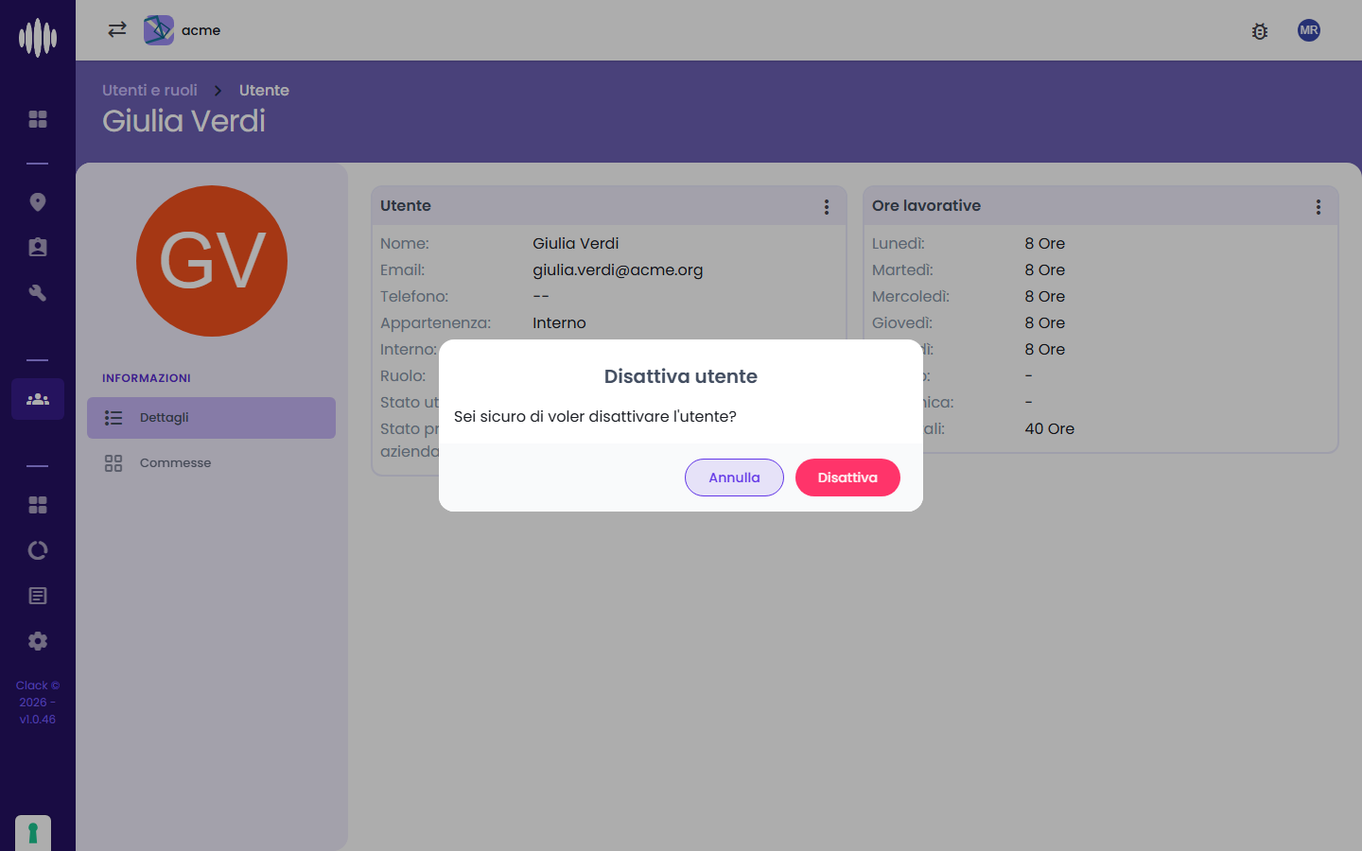Click the Telefono field label
This screenshot has height=851, width=1362.
[x=414, y=296]
